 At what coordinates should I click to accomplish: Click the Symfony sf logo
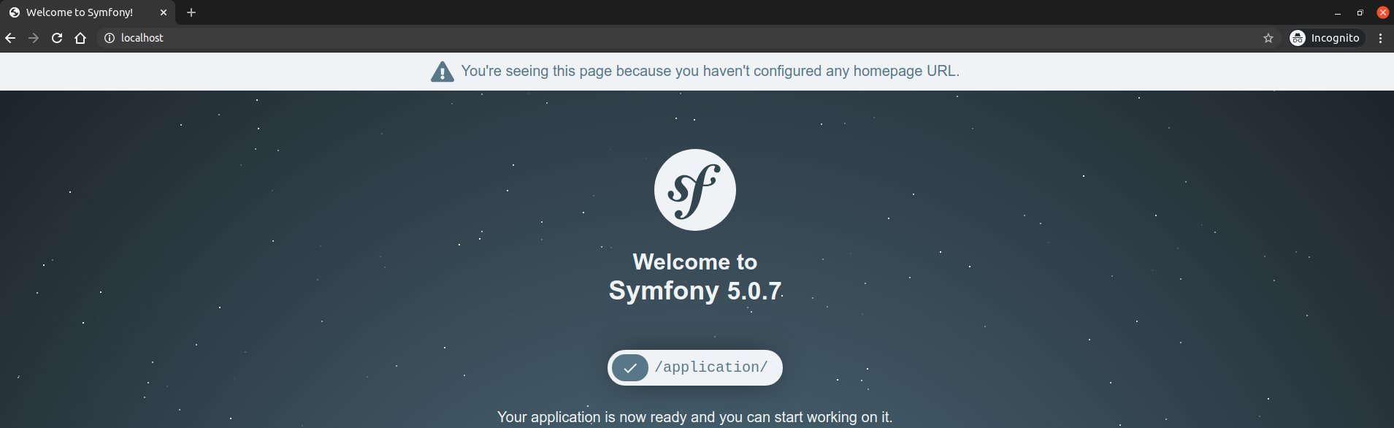(695, 190)
